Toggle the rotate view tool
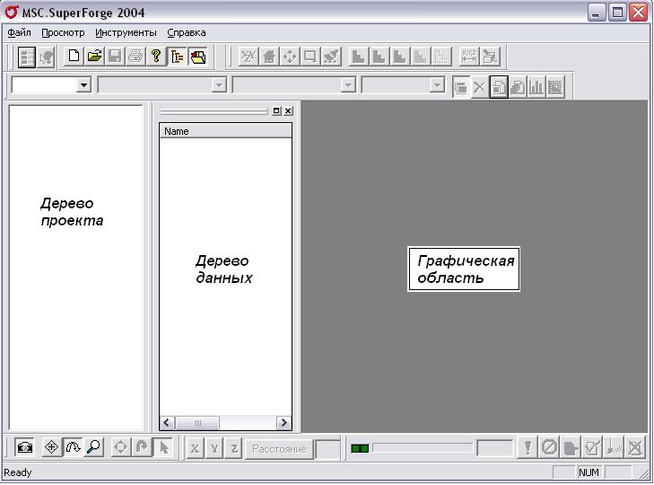This screenshot has width=654, height=485. (x=73, y=448)
